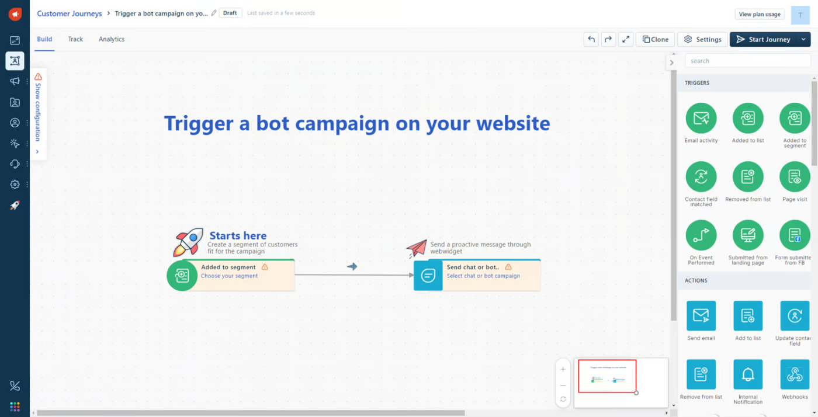The height and width of the screenshot is (417, 818).
Task: Edit journey name with pencil icon
Action: click(x=214, y=13)
